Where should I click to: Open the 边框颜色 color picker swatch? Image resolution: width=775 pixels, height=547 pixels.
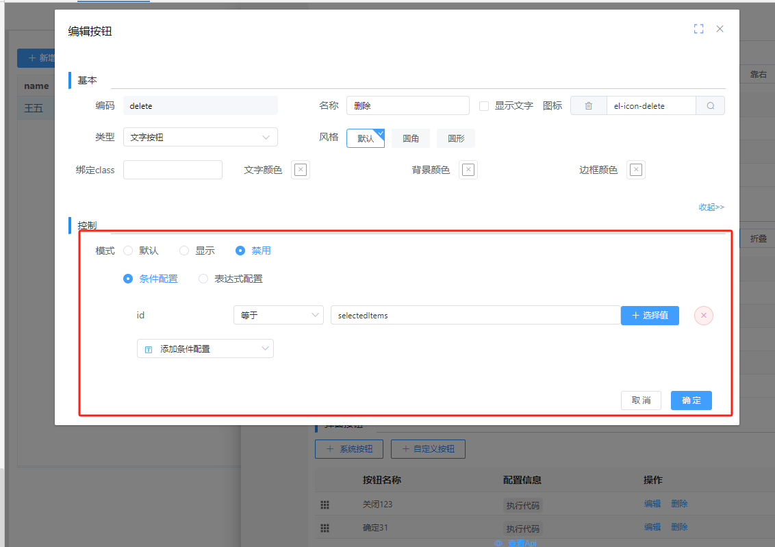[635, 169]
